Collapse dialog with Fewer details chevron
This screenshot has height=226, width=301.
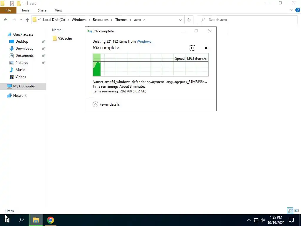point(96,104)
